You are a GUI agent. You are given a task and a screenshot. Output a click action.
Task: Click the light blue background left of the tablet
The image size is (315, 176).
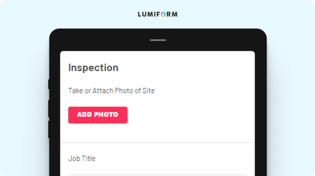coord(24,100)
